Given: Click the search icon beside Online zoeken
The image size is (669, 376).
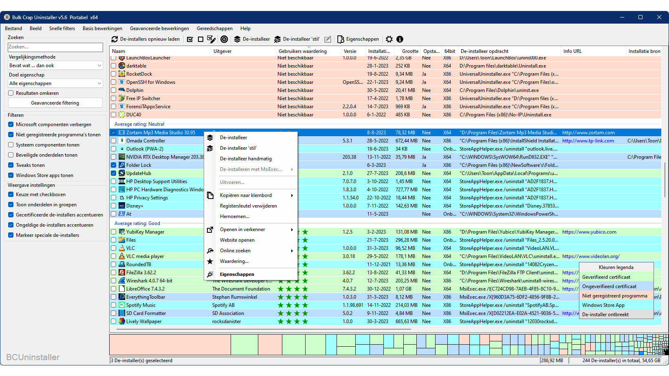Looking at the screenshot, I should point(210,251).
